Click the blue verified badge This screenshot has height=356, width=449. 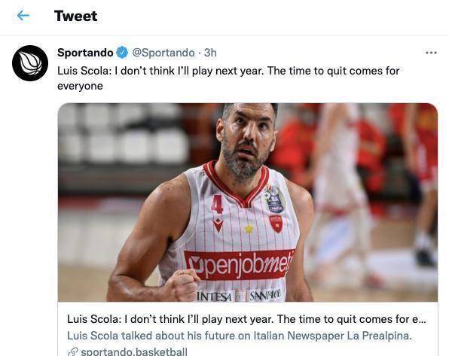click(x=122, y=53)
